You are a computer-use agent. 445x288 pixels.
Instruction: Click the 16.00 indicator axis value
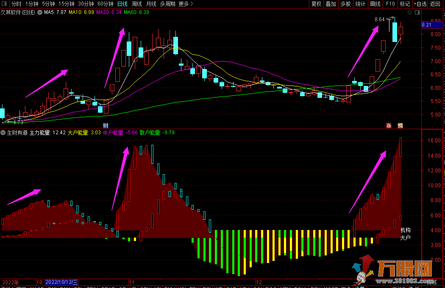coord(434,141)
